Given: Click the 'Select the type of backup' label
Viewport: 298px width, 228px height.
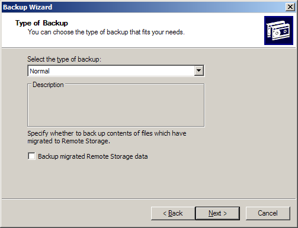Looking at the screenshot, I should click(x=64, y=59).
